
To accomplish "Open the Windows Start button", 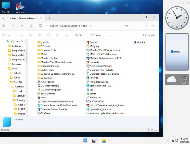I will pos(85,140).
